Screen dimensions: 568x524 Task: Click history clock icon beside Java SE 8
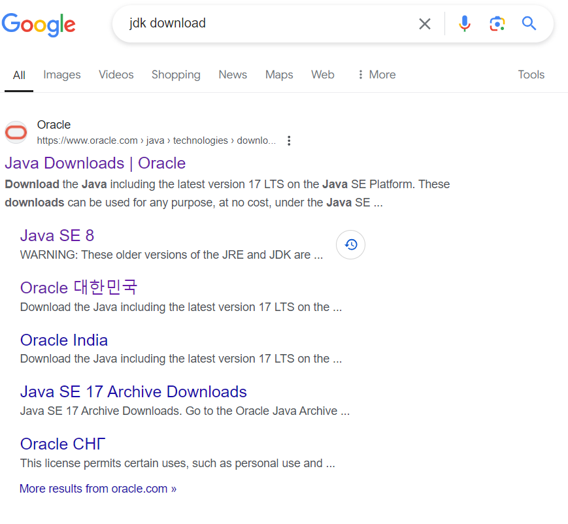coord(350,245)
